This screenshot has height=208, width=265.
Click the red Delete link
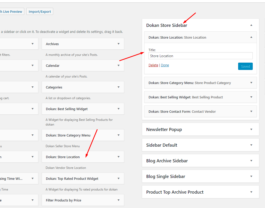point(153,65)
